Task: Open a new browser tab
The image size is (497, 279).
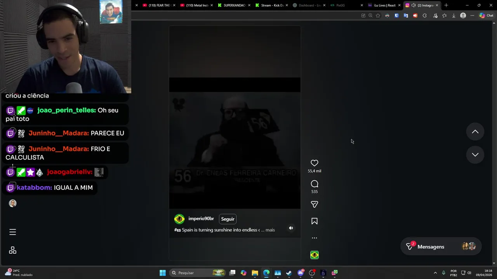Action: click(x=446, y=5)
